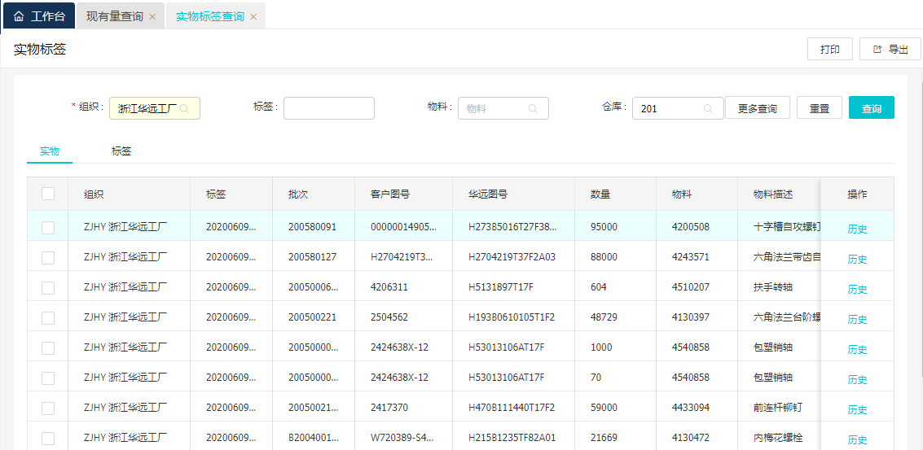Select the 实物标签查询 tab
923x450 pixels.
209,16
